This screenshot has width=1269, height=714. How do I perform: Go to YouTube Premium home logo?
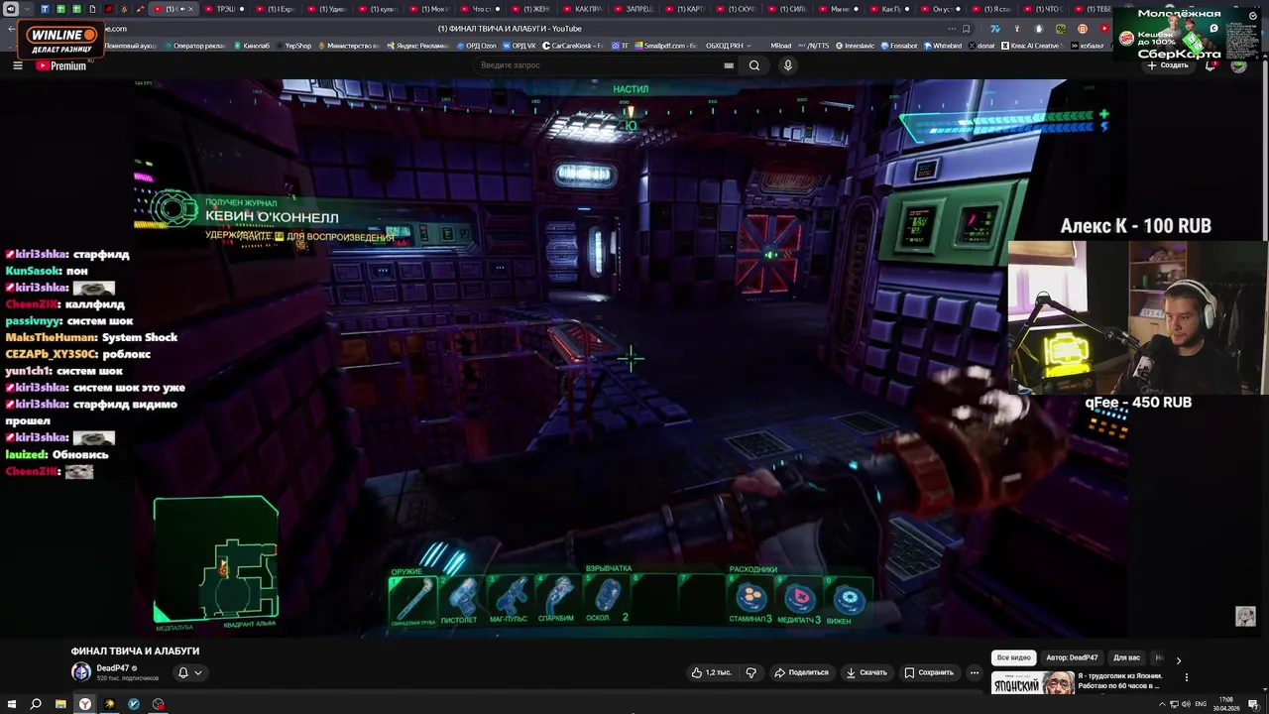click(60, 65)
